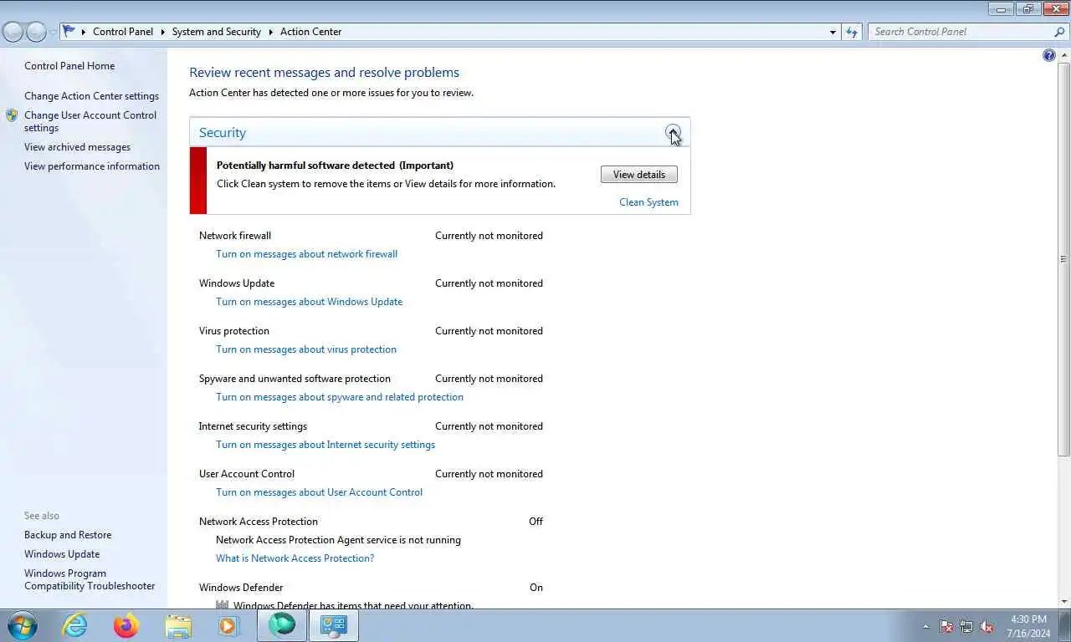Click the scrollbar up arrow

pos(1063,55)
